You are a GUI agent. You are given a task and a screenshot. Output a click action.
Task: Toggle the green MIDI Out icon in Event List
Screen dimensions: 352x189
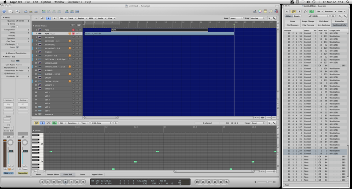pyautogui.click(x=312, y=11)
